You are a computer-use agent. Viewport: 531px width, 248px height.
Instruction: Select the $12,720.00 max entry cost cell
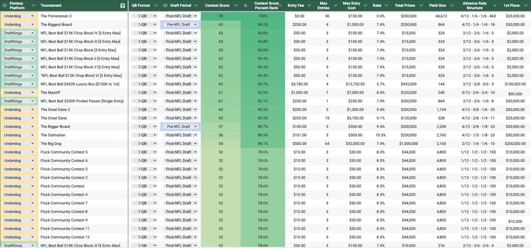[x=355, y=84]
